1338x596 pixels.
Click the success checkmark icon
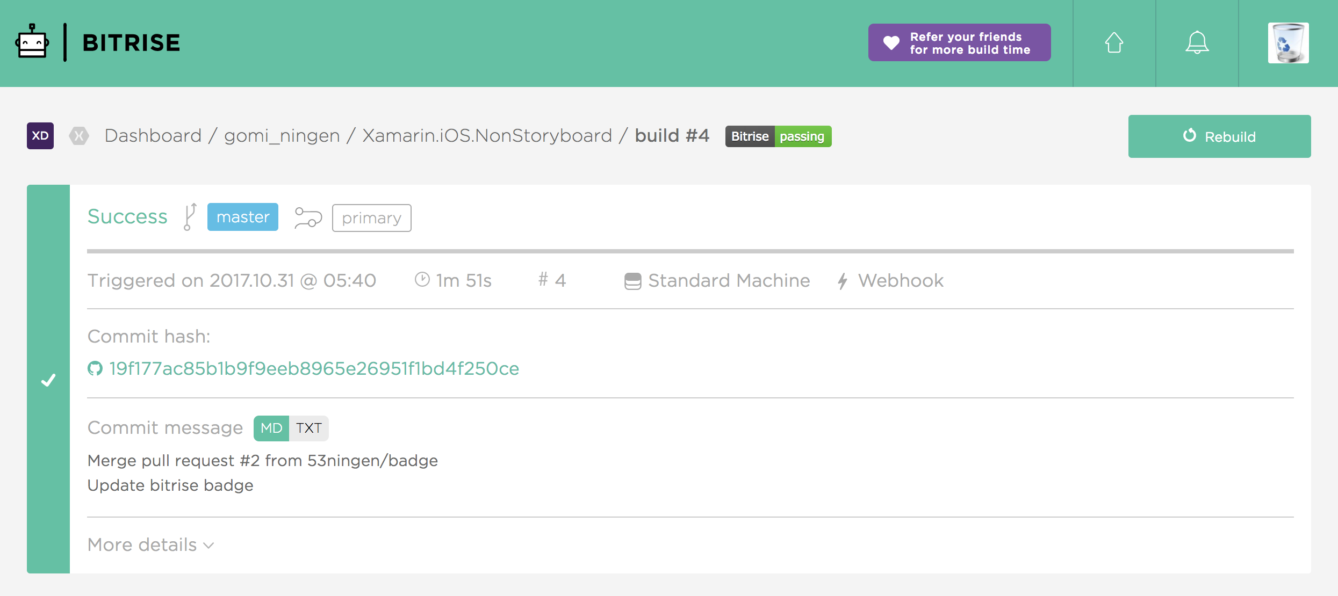click(x=48, y=380)
